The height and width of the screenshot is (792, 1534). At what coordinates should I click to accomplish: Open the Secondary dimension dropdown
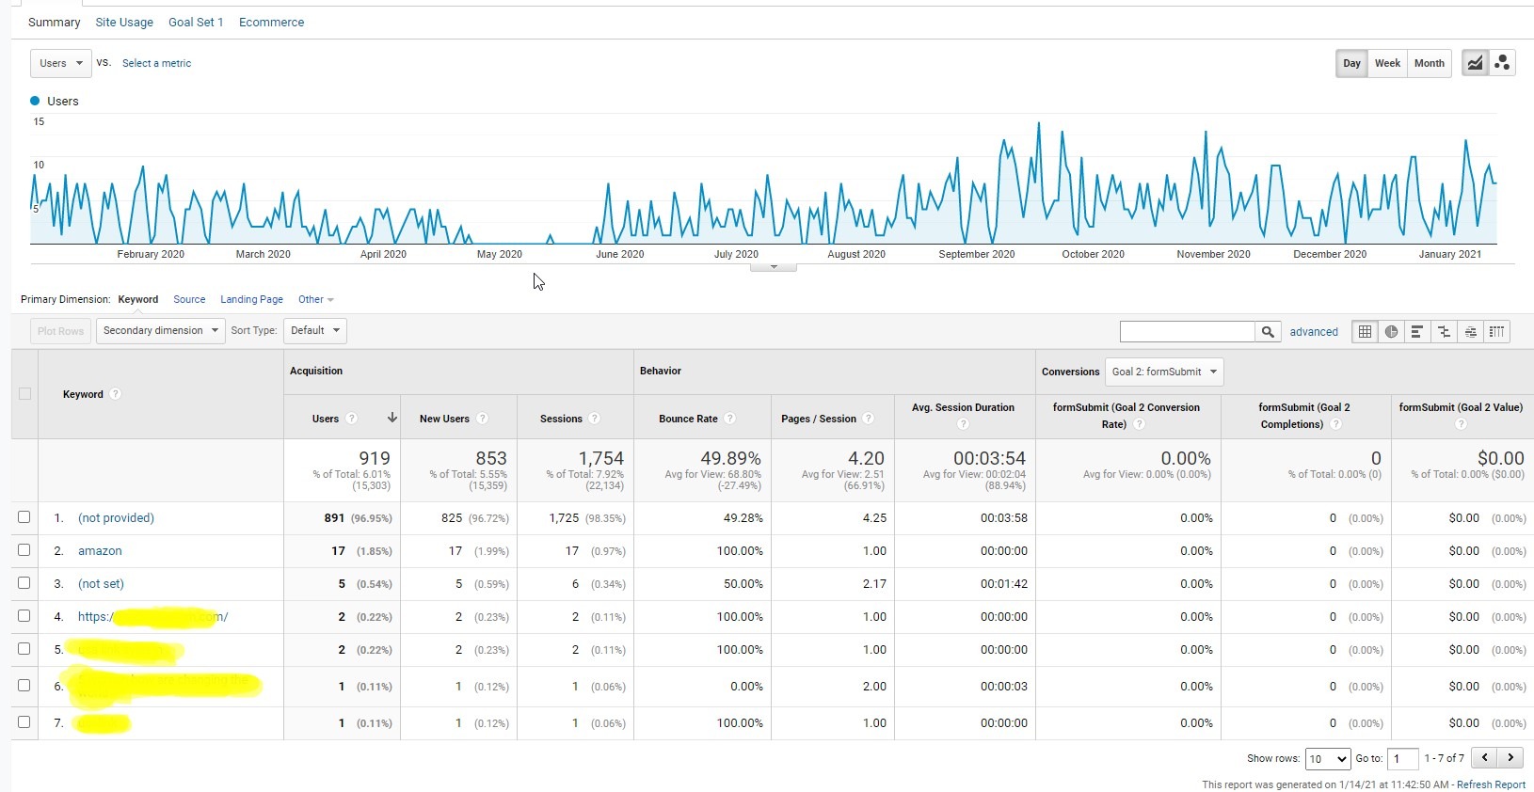(160, 330)
